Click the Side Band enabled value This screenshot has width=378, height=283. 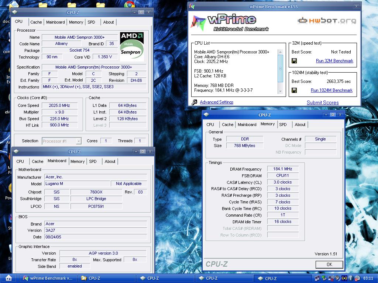tap(75, 266)
